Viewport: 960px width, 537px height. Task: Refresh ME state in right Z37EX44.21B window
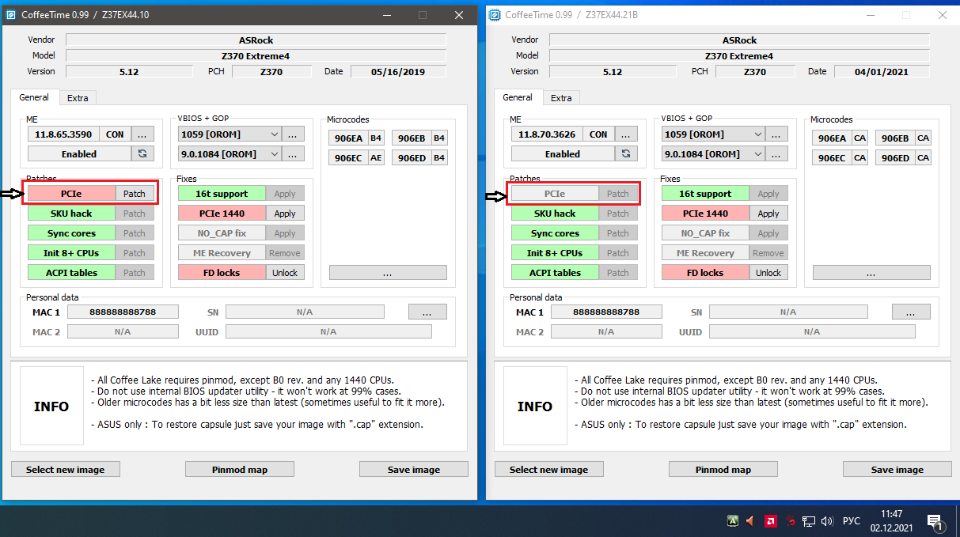click(x=626, y=154)
